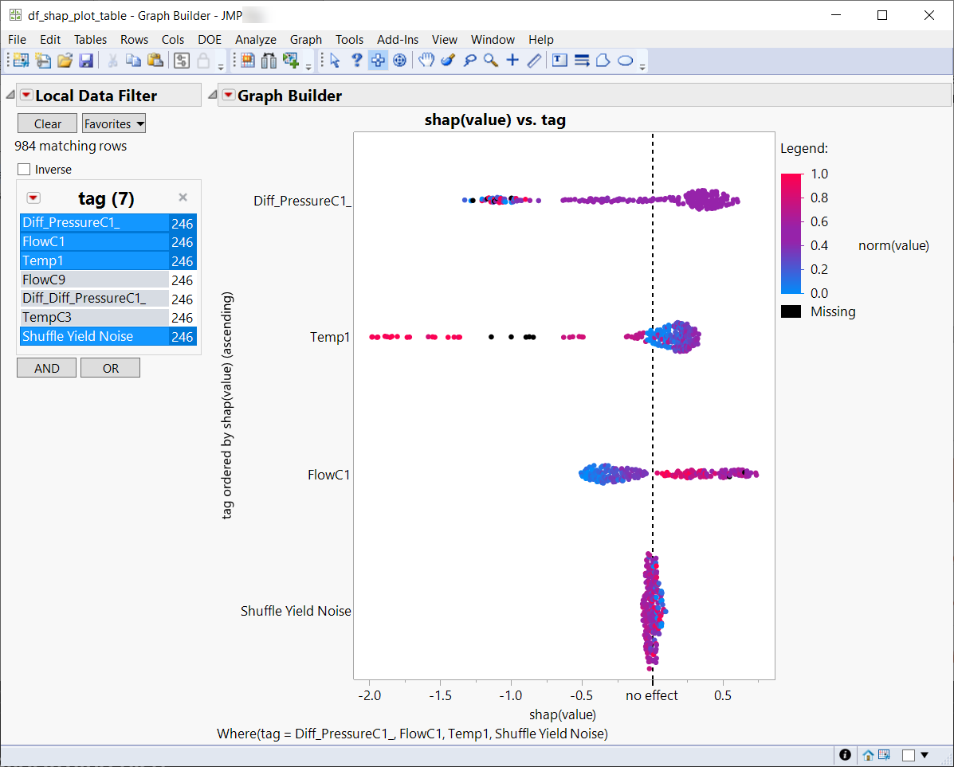This screenshot has height=767, width=954.
Task: Open the Analyze menu
Action: pyautogui.click(x=255, y=39)
